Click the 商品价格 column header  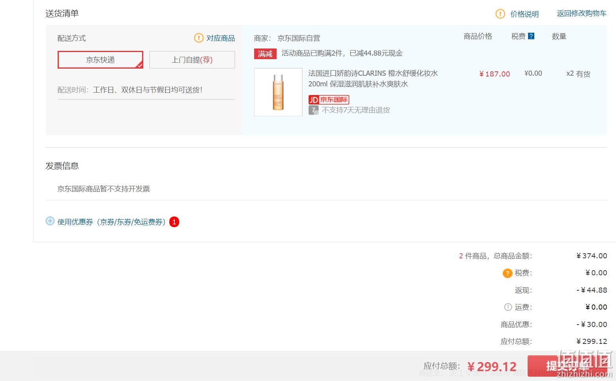point(478,36)
